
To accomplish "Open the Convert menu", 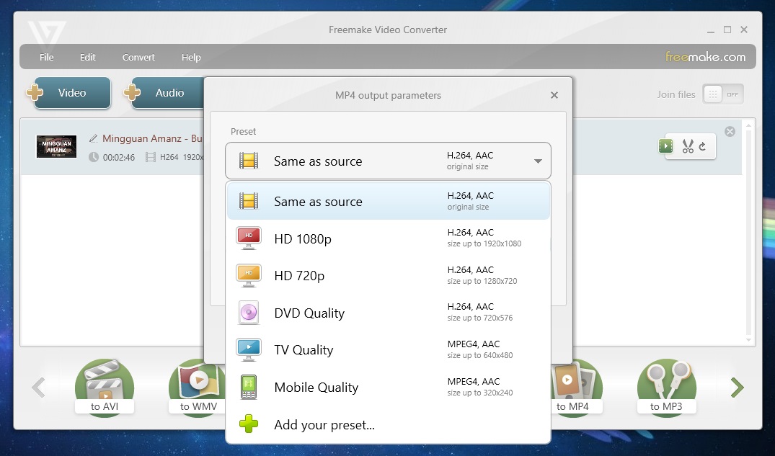I will click(x=138, y=58).
